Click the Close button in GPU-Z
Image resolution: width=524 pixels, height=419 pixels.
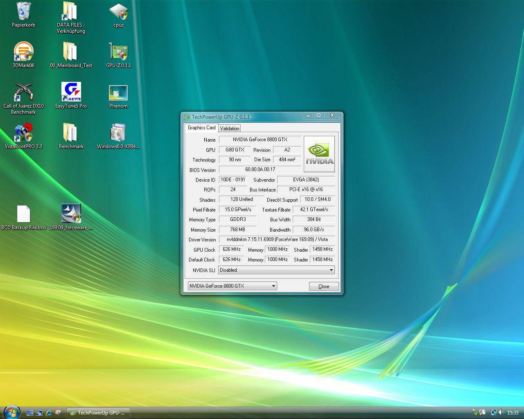(324, 286)
